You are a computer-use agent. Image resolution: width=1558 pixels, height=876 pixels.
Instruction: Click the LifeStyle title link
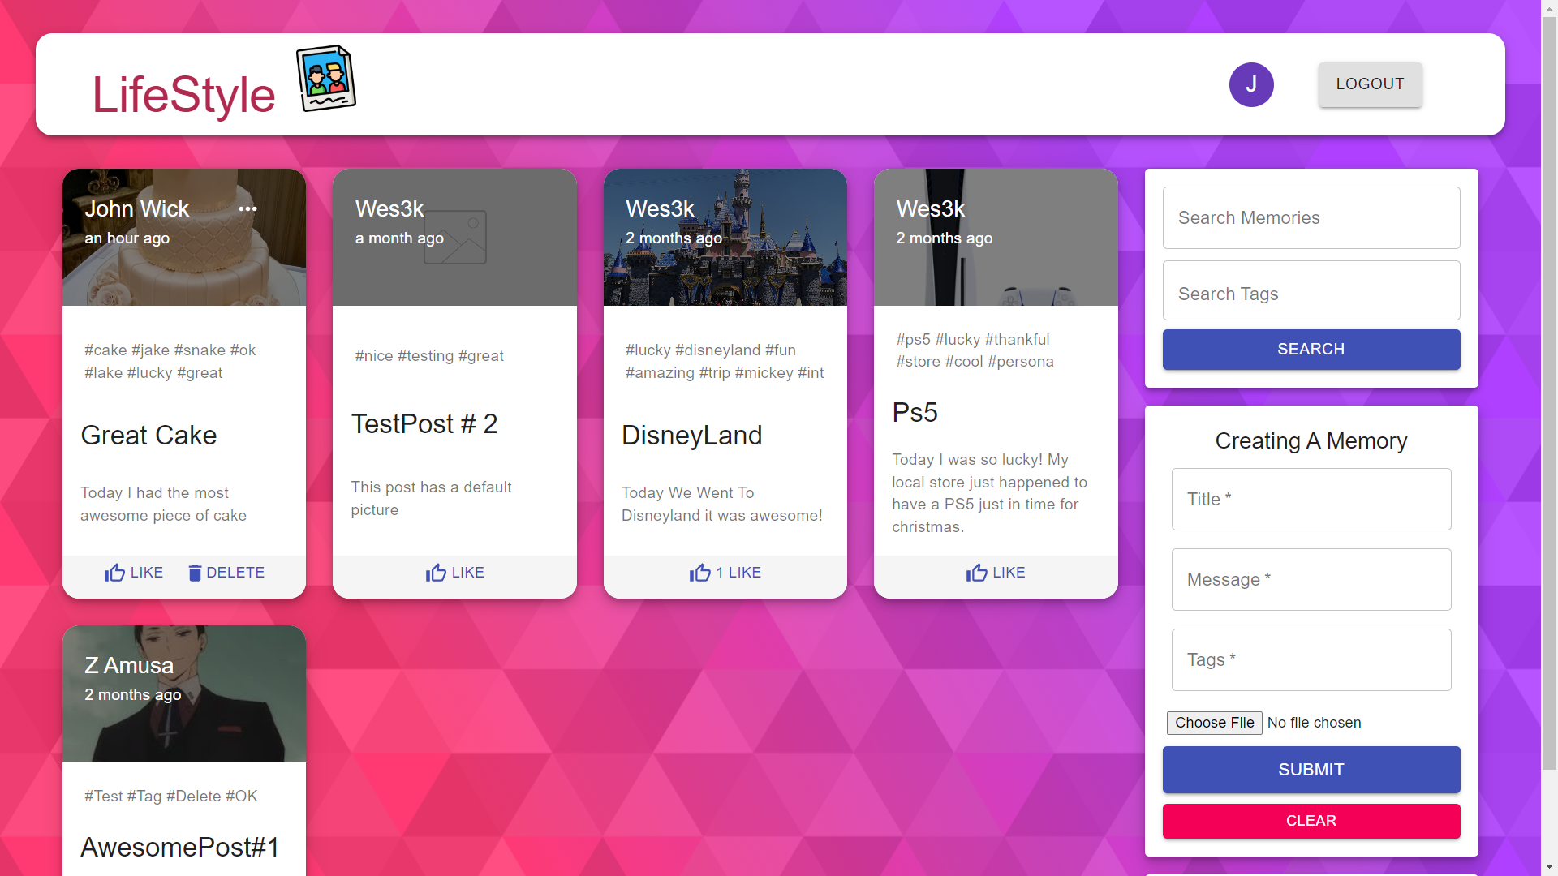pyautogui.click(x=183, y=95)
